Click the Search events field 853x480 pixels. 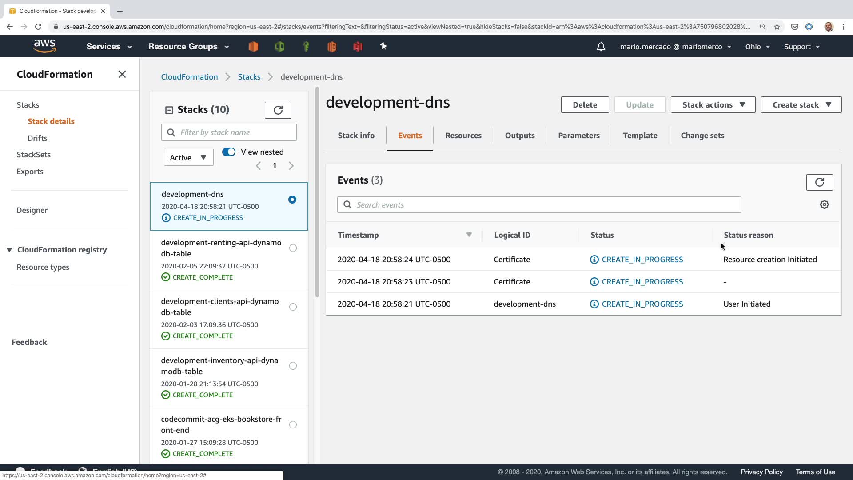[538, 205]
